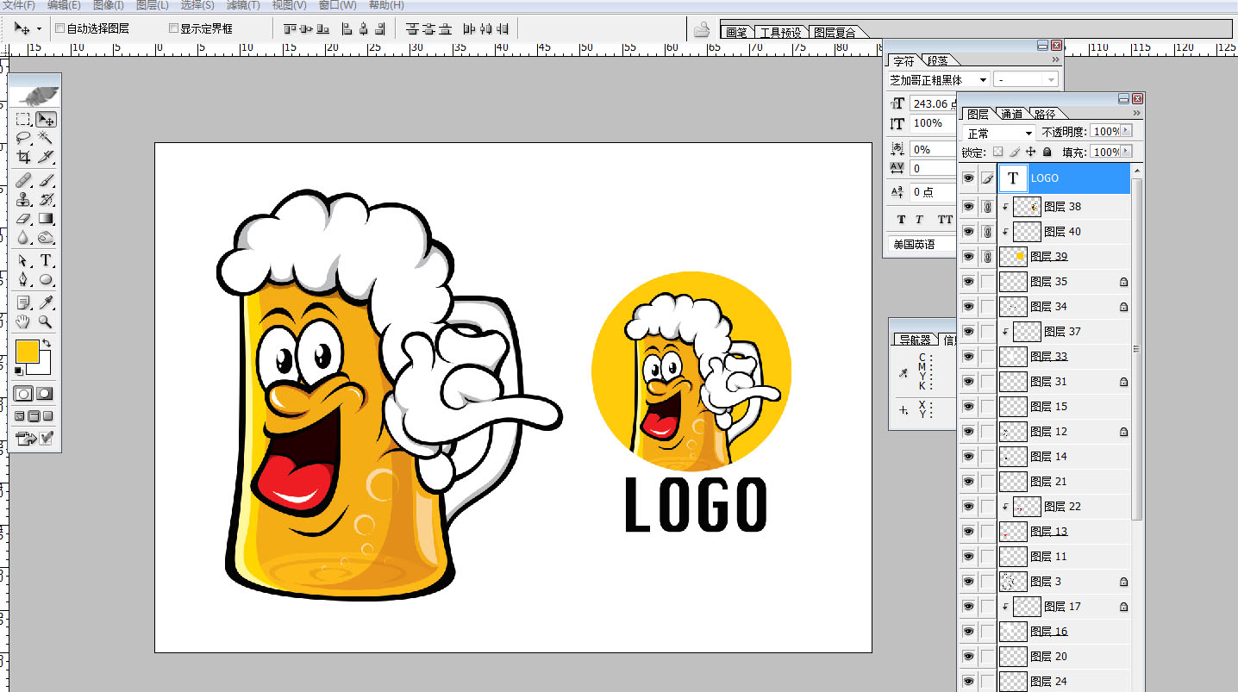The height and width of the screenshot is (692, 1238).
Task: Select the Rectangular Marquee tool
Action: (x=24, y=120)
